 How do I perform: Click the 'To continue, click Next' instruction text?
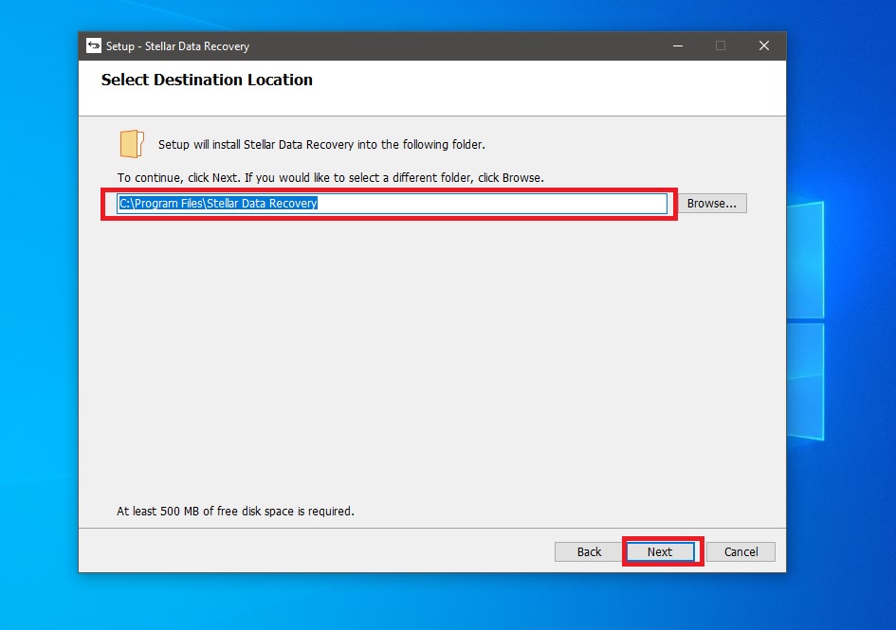330,178
